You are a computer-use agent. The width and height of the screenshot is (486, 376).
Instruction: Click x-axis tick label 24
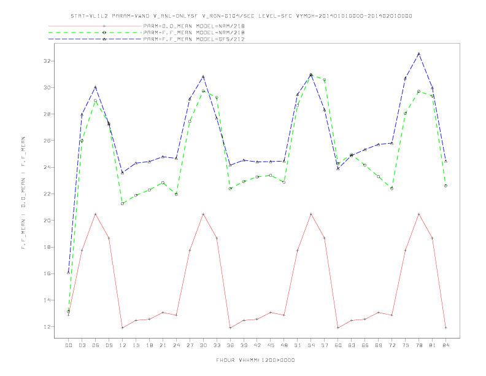click(x=176, y=345)
